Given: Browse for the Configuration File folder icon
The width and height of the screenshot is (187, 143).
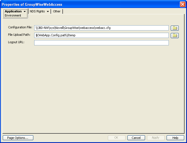Looking at the screenshot, I should click(x=175, y=28).
